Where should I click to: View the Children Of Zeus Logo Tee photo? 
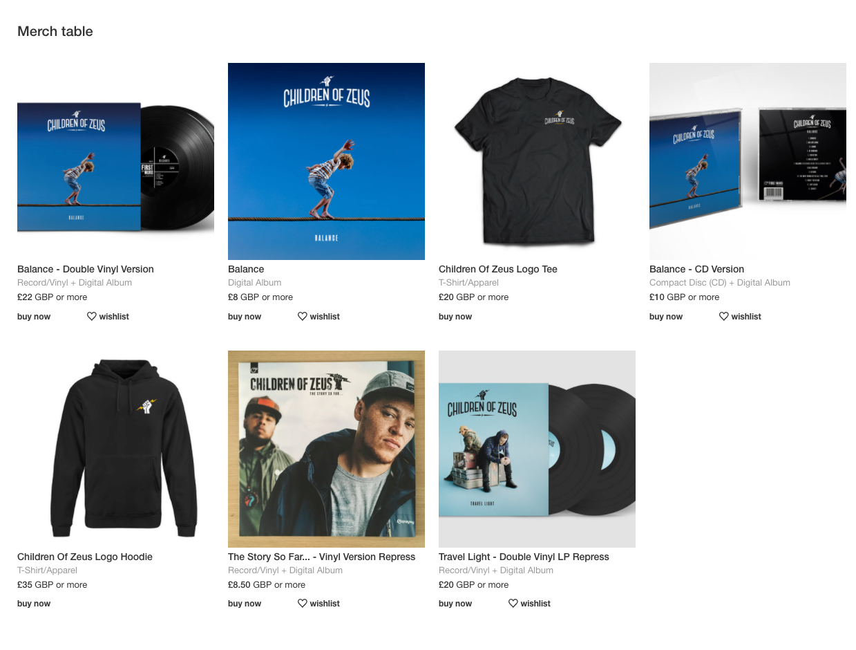click(x=537, y=162)
